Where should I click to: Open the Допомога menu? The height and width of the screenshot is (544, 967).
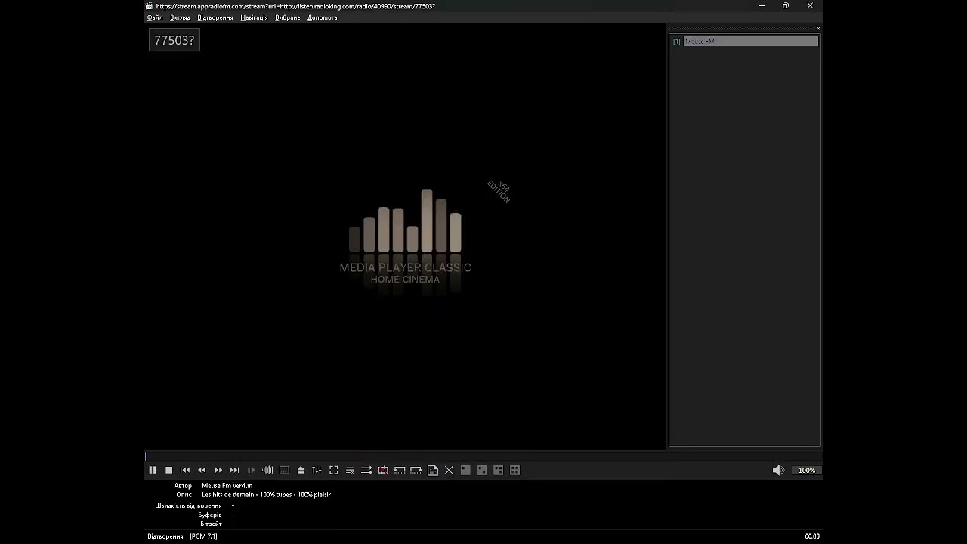click(x=323, y=17)
